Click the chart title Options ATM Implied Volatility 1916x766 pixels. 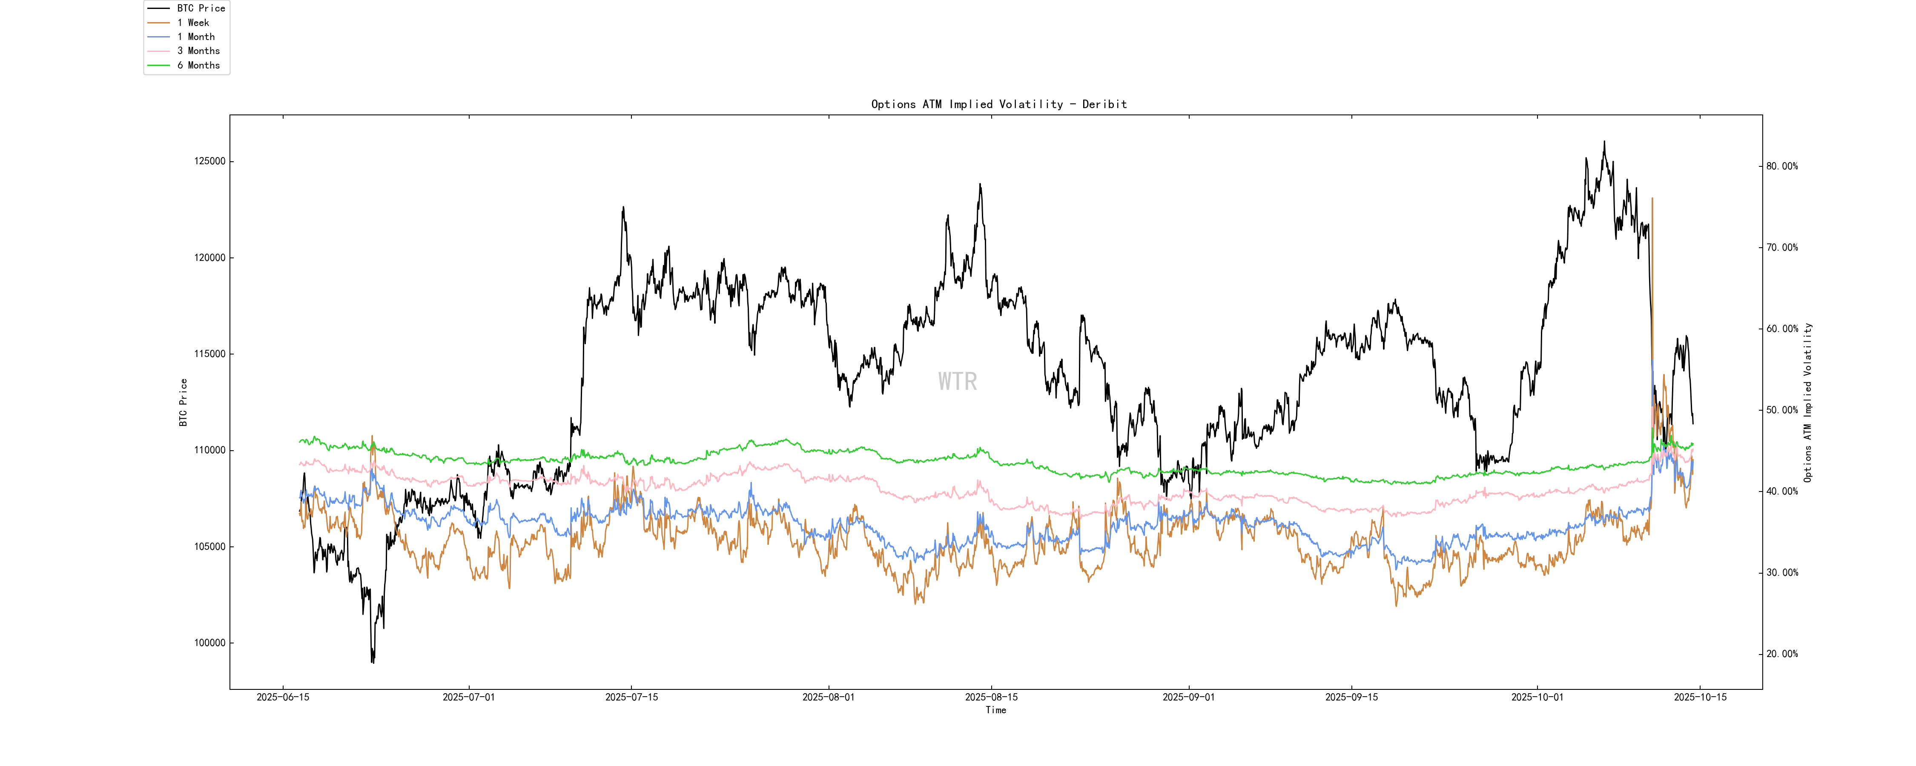tap(998, 104)
